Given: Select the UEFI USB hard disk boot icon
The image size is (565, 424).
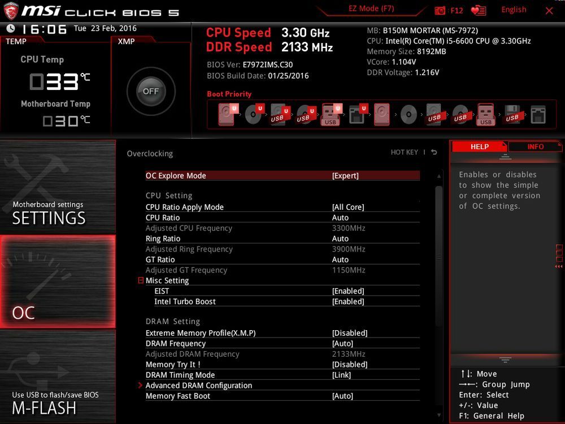Looking at the screenshot, I should [280, 114].
